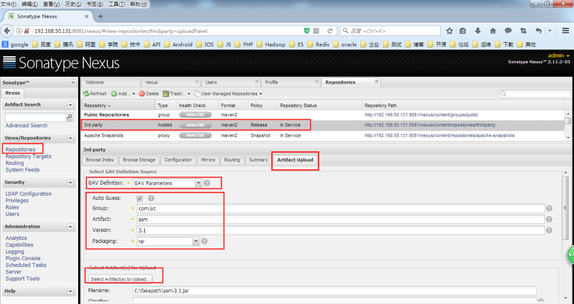Open the Add... dropdown menu
574x304 pixels.
click(123, 94)
